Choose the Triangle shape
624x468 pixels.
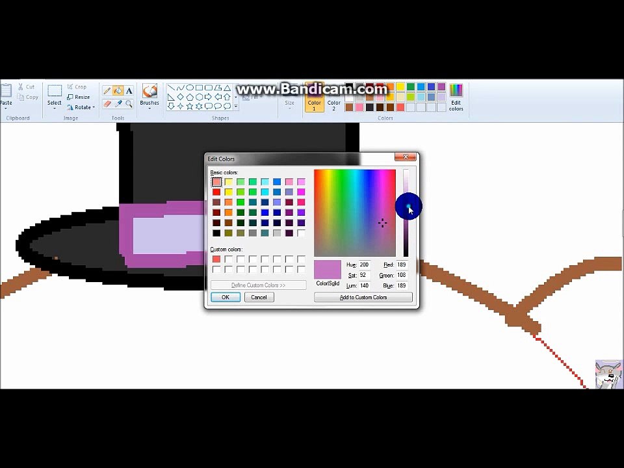227,88
